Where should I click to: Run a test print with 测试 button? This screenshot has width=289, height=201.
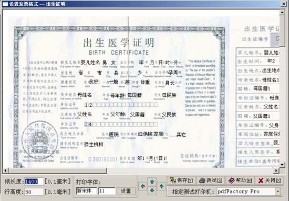[x=211, y=180]
